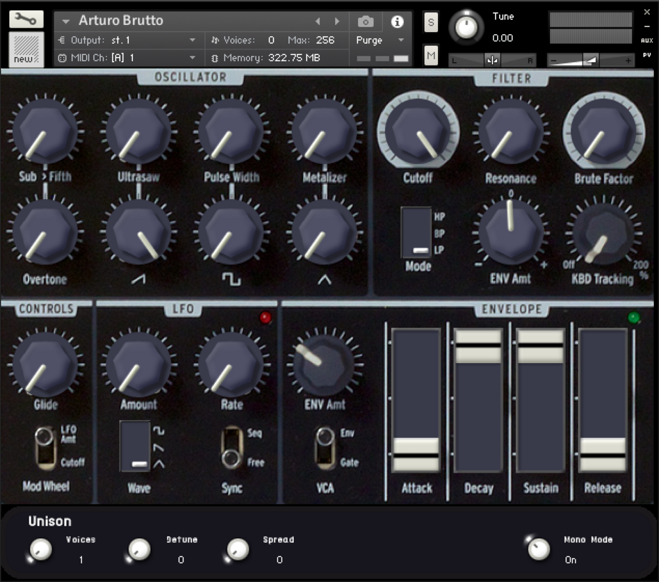Click the filter ENV Amt knob
Image resolution: width=659 pixels, height=582 pixels.
[511, 233]
